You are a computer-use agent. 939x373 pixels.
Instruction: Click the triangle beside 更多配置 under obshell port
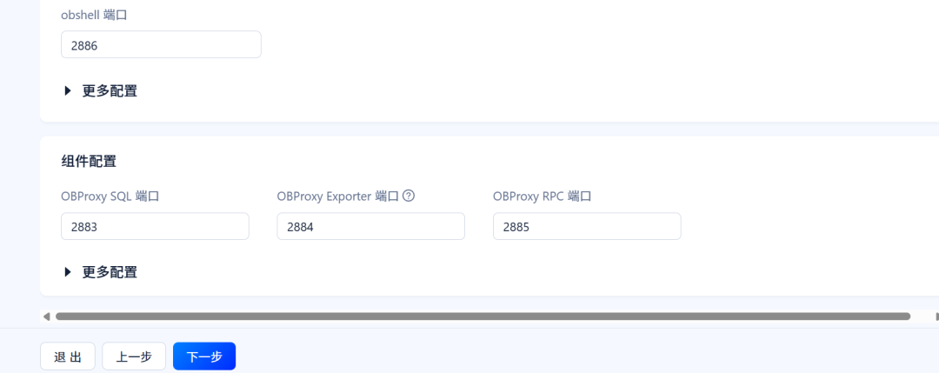[x=68, y=90]
